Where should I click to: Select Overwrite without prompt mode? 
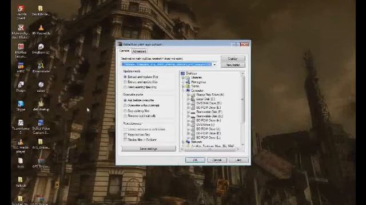click(x=141, y=105)
